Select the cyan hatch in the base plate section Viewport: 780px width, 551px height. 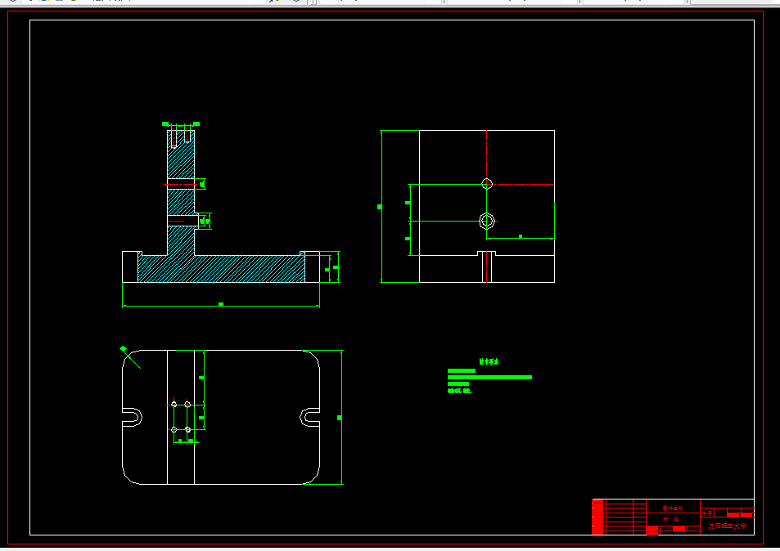click(221, 269)
